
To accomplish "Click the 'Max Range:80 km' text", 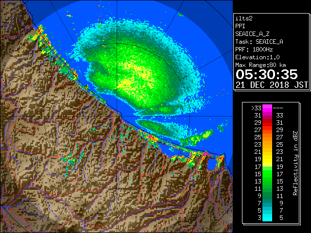I will [260, 65].
